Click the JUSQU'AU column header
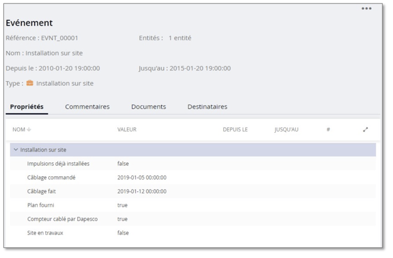Screen dimensions: 393x258 pos(286,129)
